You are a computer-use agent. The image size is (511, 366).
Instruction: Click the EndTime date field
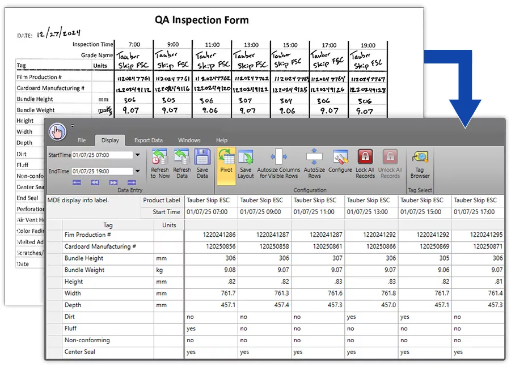(x=102, y=171)
